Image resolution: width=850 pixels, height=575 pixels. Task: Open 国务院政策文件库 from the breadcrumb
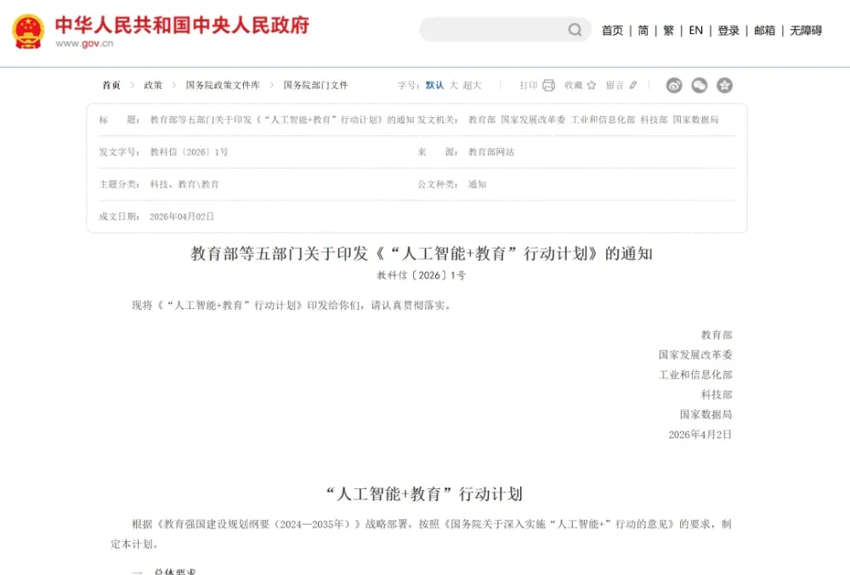click(x=220, y=85)
